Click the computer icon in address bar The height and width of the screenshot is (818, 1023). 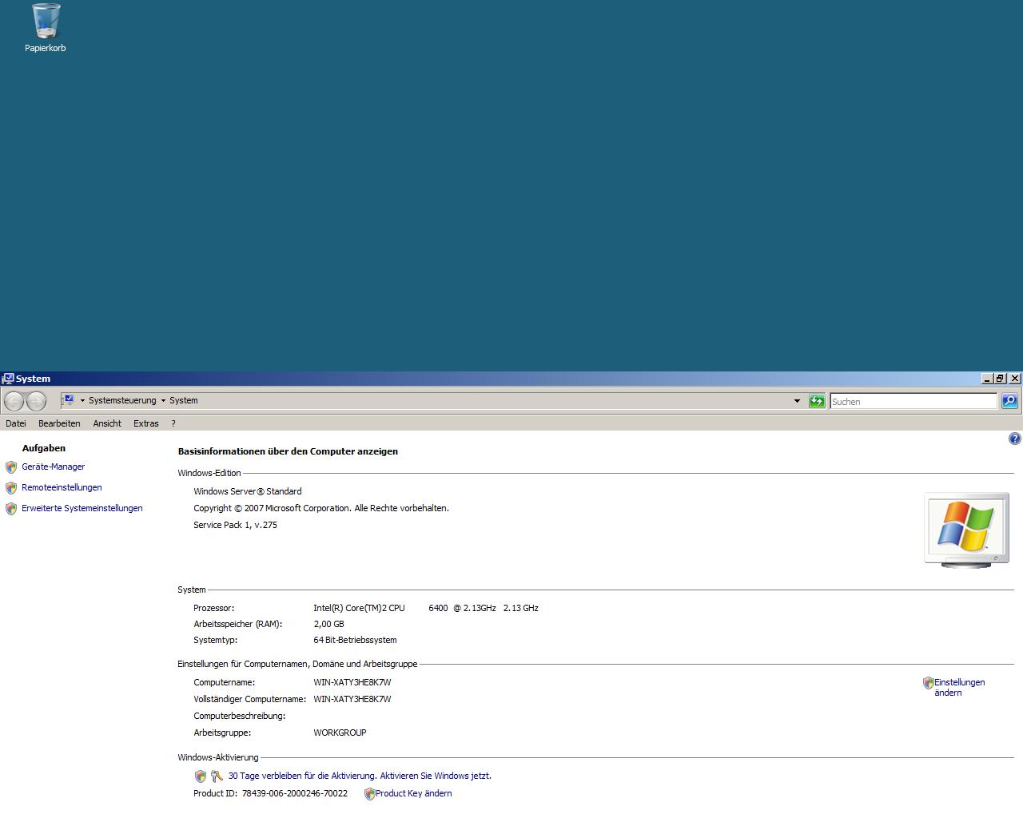(x=69, y=400)
